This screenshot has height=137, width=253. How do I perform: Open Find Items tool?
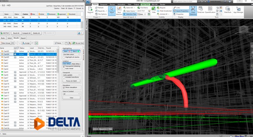tap(143, 8)
